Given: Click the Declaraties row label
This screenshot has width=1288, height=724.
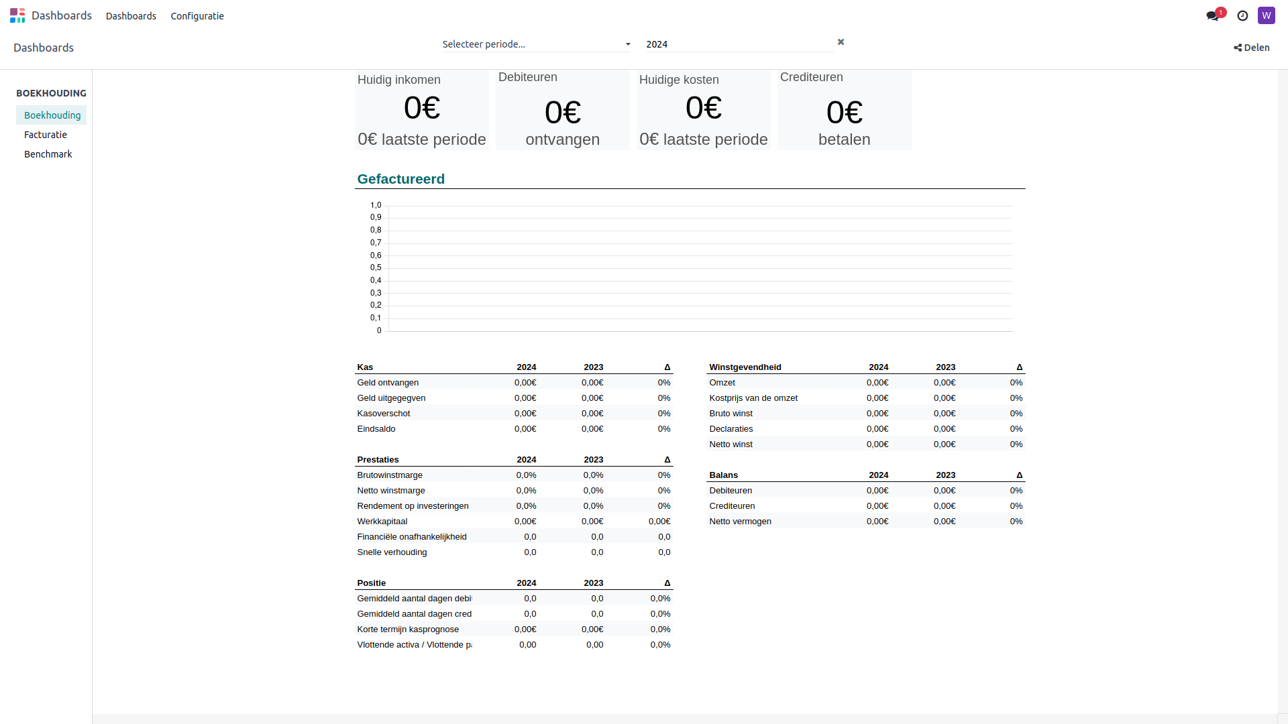Looking at the screenshot, I should pos(731,429).
